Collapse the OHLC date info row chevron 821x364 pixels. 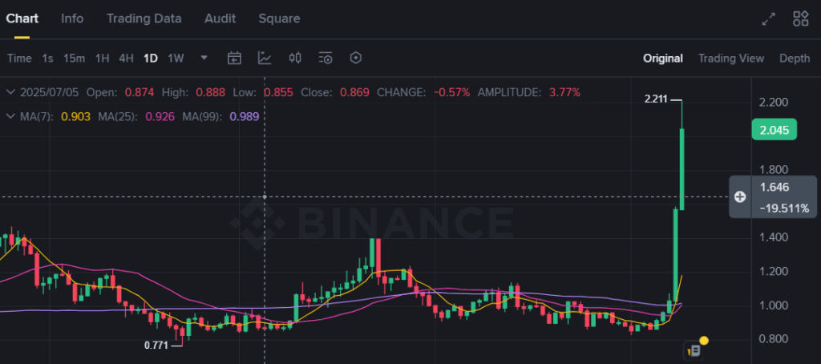click(10, 92)
